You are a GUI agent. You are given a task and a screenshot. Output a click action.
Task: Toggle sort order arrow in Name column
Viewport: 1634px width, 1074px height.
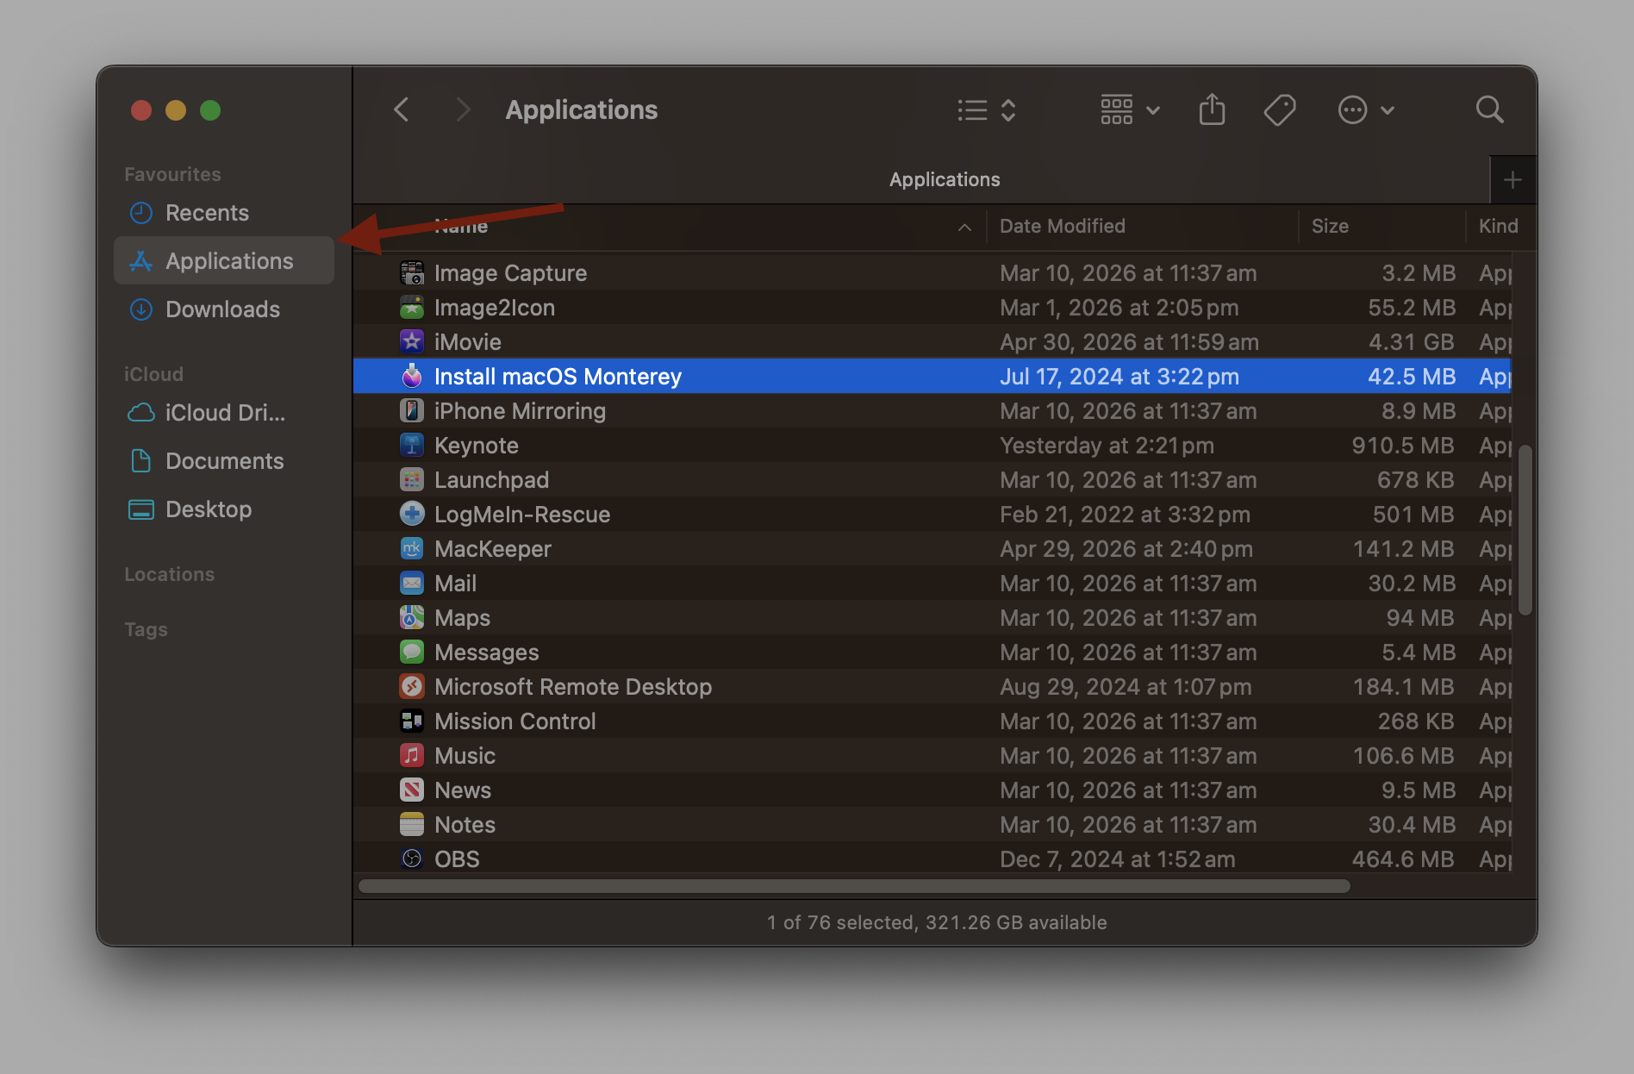(964, 227)
